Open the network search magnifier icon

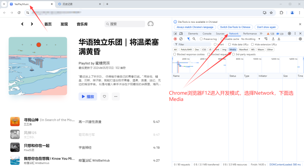point(194,39)
